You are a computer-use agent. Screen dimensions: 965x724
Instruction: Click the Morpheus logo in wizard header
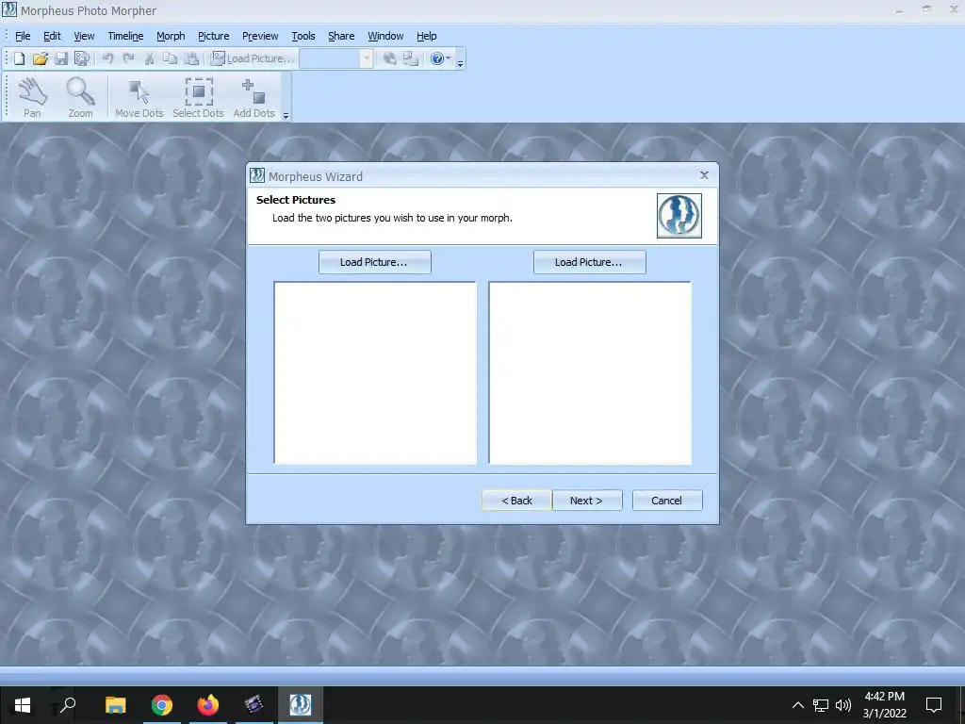coord(679,216)
